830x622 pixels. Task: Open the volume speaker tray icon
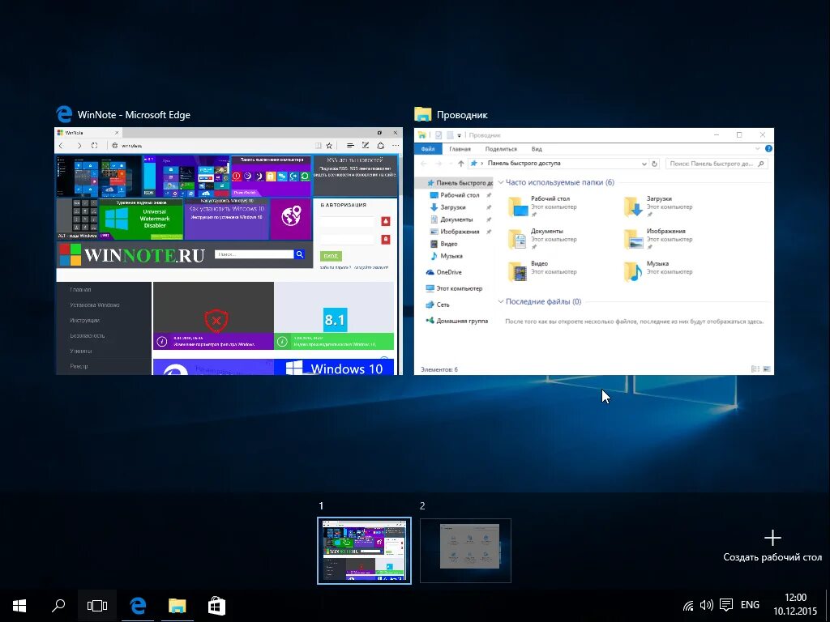point(706,606)
